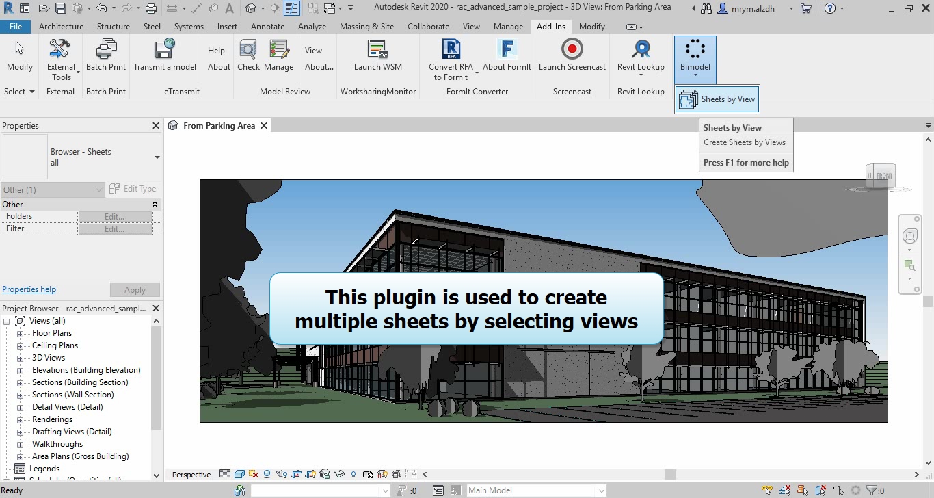Viewport: 934px width, 498px height.
Task: Click the Model Review Check icon
Action: coord(248,50)
